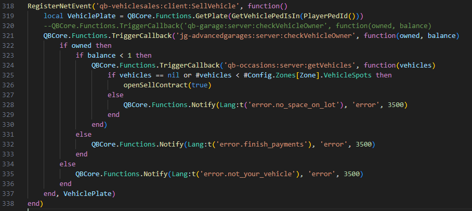This screenshot has width=472, height=211.
Task: Click 'end, VehiclePlate)' on line 337
Action: [80, 194]
